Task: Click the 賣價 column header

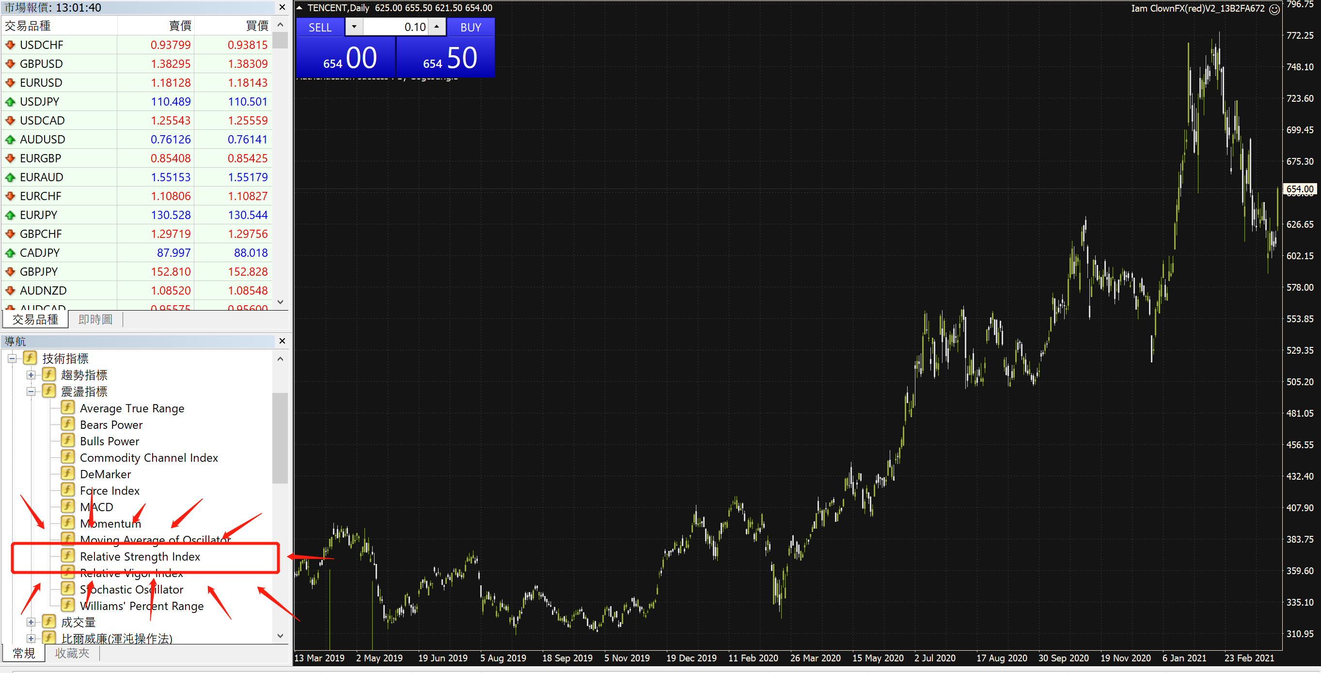Action: (156, 26)
